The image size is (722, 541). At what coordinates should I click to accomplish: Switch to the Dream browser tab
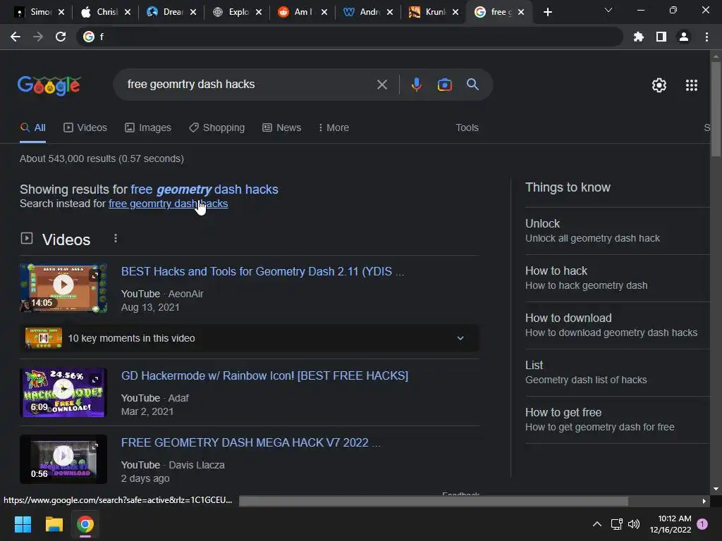(x=171, y=12)
